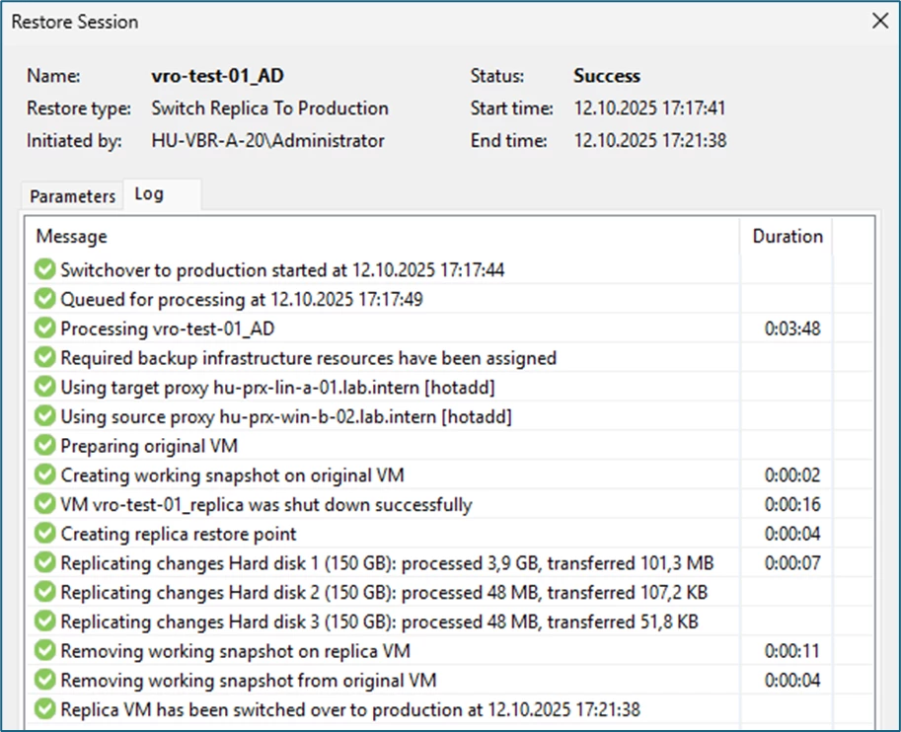Select 'Removing working snapshot from original VM' row
The height and width of the screenshot is (732, 901).
click(x=249, y=681)
